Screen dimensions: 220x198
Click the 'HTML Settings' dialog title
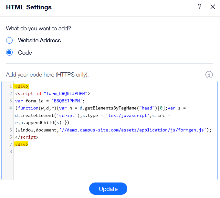tap(29, 7)
